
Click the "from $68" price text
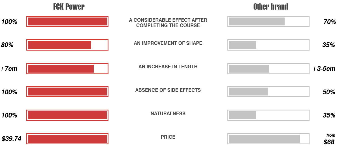pos(329,139)
